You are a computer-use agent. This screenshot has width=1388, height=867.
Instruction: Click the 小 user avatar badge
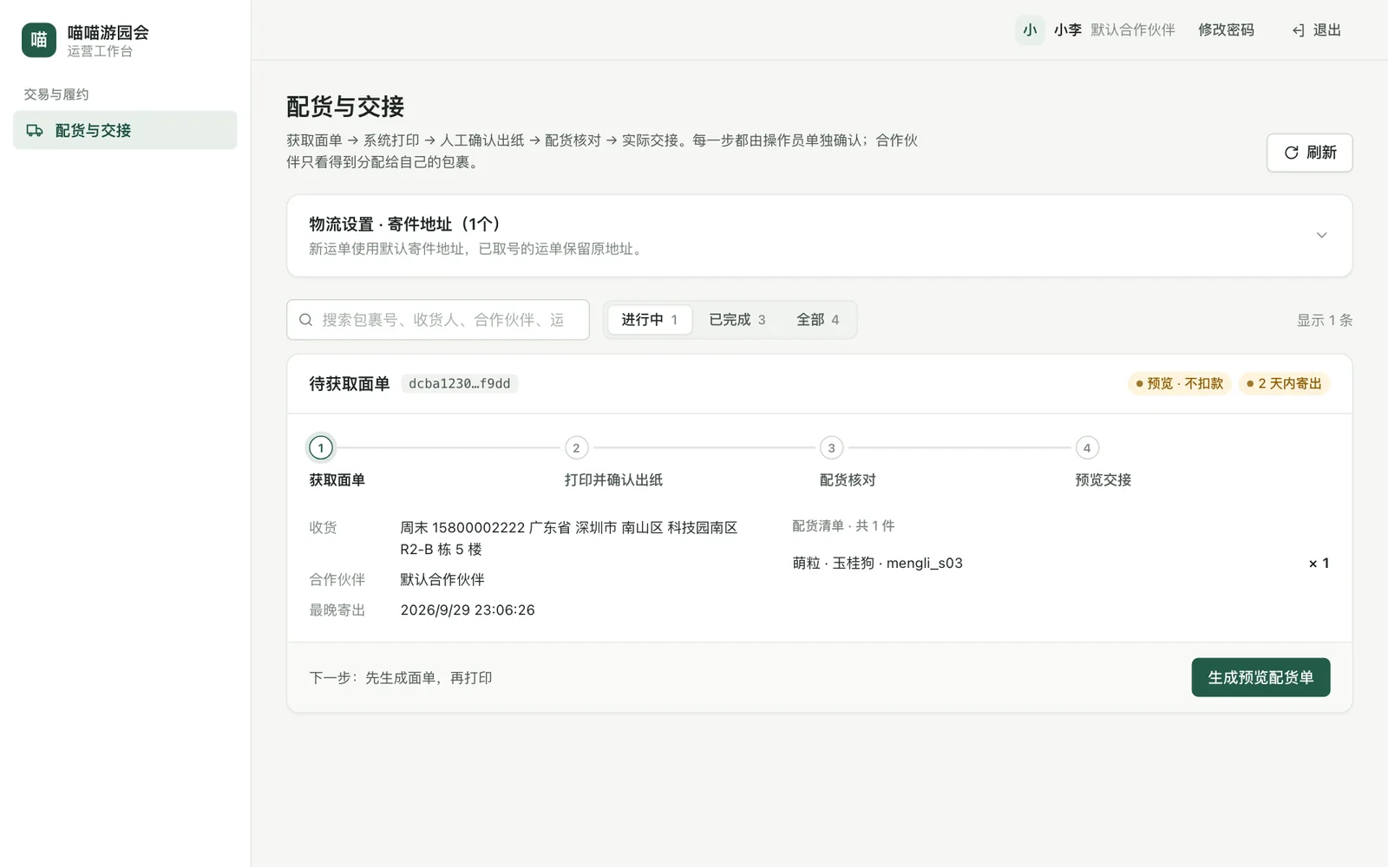(x=1030, y=29)
